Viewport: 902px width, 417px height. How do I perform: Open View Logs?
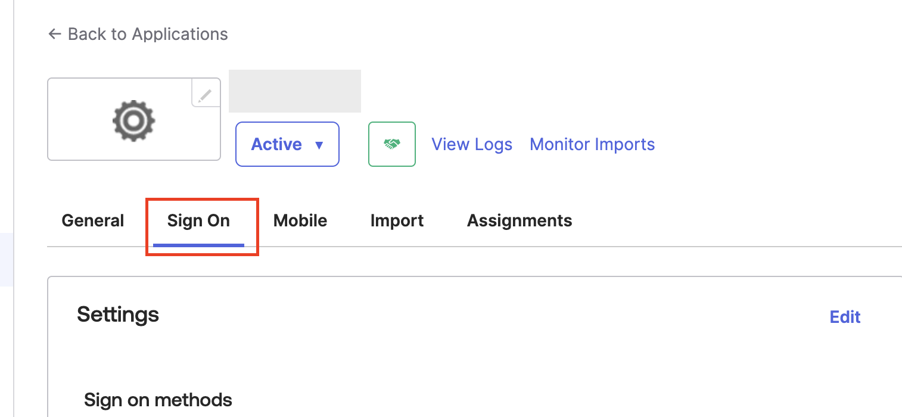click(x=472, y=145)
